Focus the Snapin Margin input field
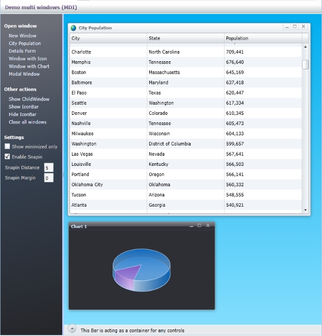 (x=49, y=178)
